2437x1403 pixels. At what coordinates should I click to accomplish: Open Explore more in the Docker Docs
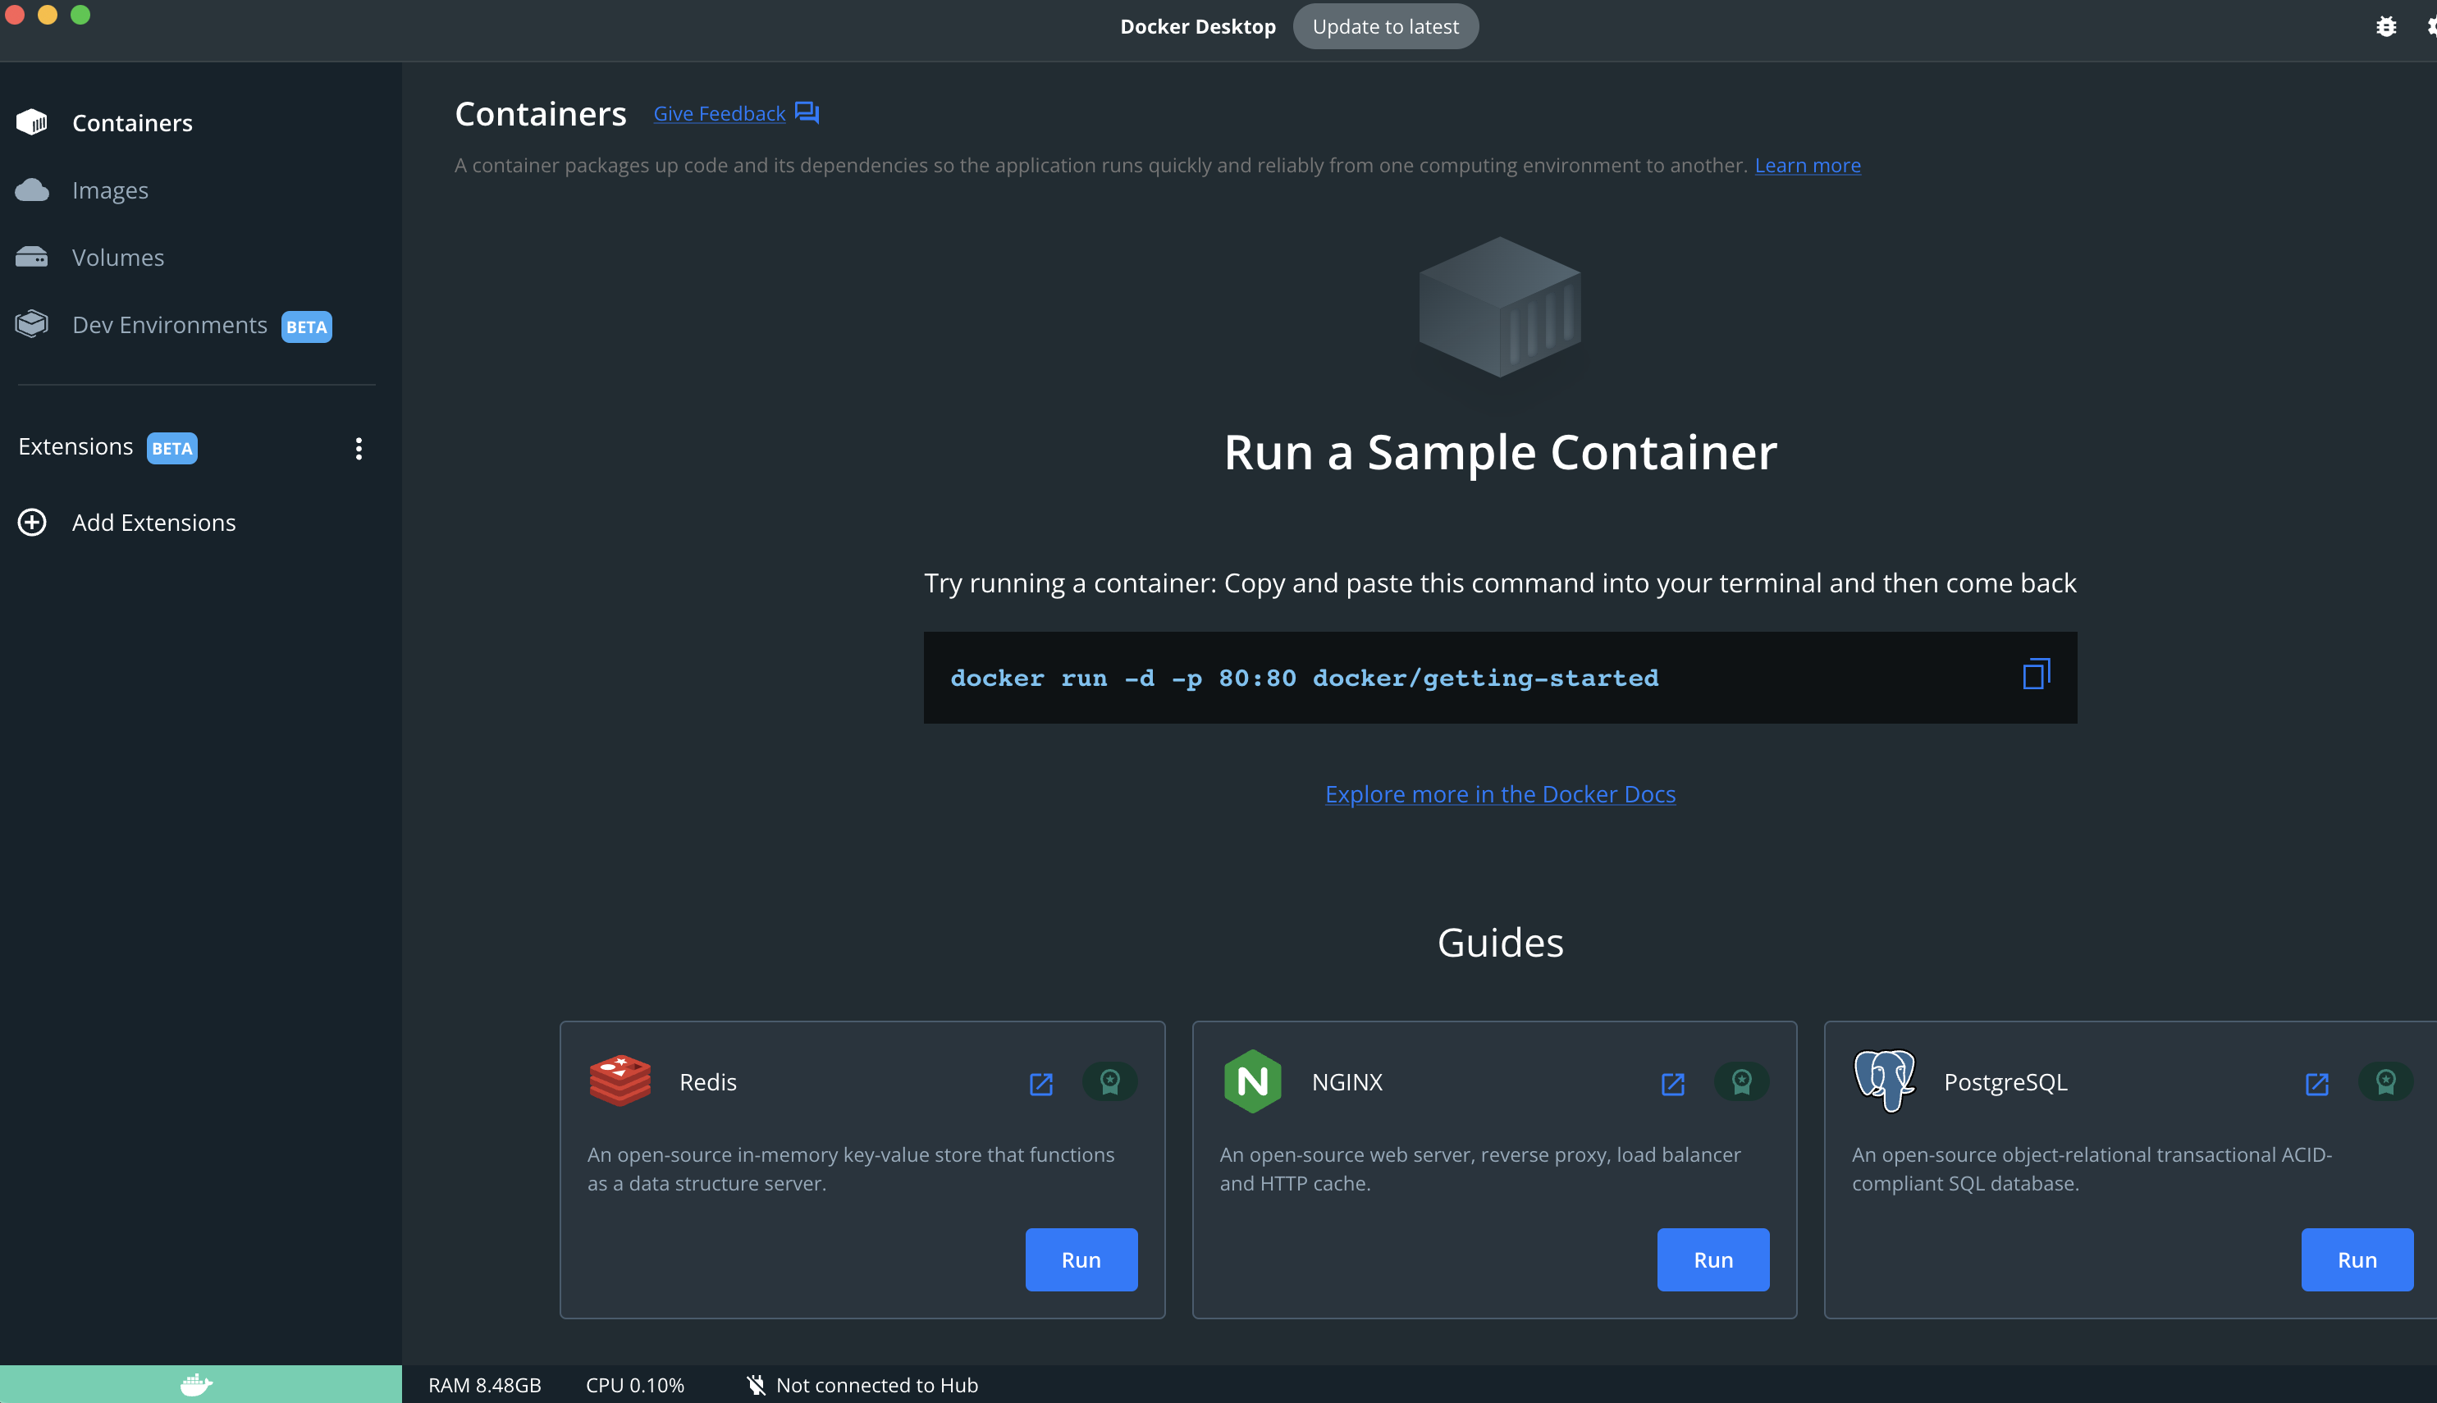pos(1499,794)
